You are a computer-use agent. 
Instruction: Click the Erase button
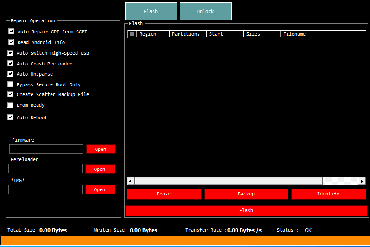pos(164,194)
